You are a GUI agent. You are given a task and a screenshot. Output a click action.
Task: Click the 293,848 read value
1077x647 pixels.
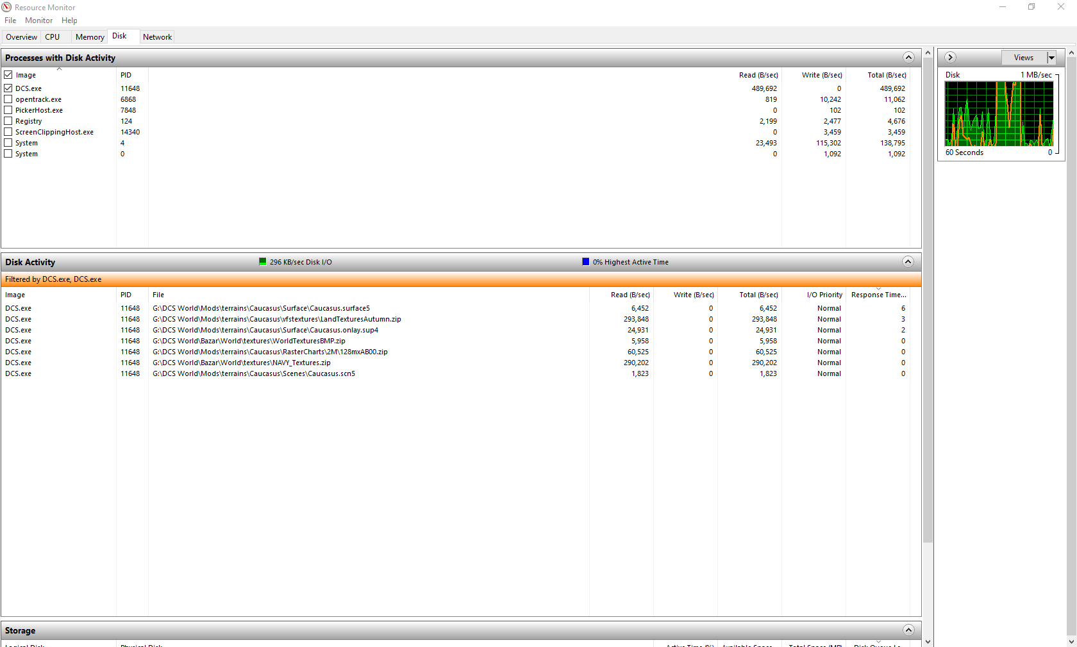636,319
